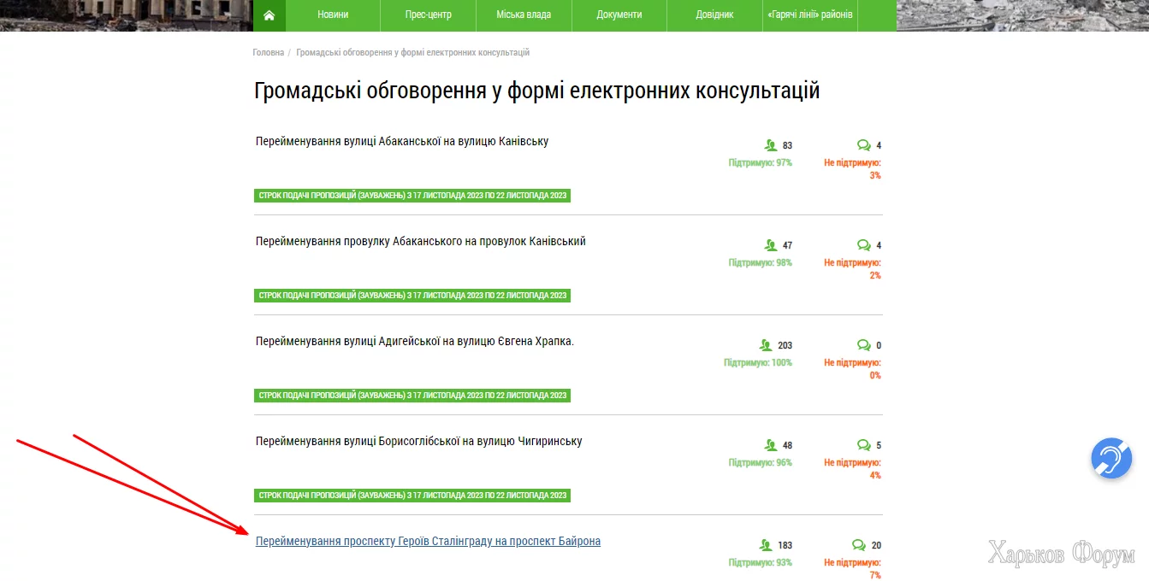Click "Підтримую: 97%" text
Image resolution: width=1149 pixels, height=581 pixels.
(x=761, y=162)
